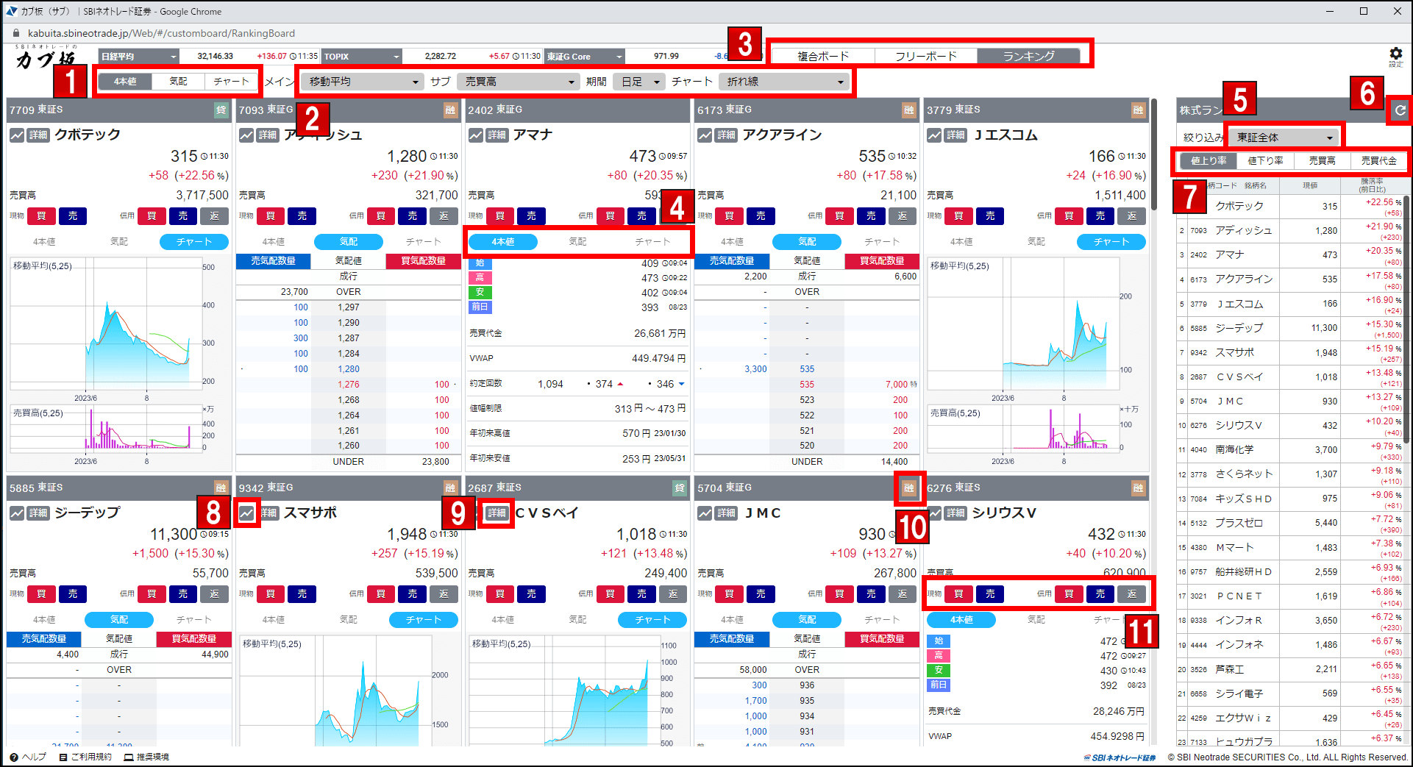Click the margin badge on 2687 card

680,488
